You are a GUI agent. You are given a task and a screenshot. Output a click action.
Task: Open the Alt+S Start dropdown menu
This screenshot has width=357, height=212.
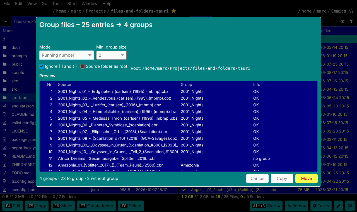pos(266,206)
